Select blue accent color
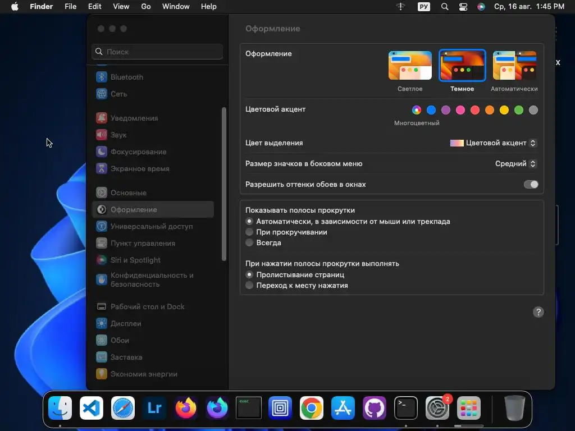The width and height of the screenshot is (575, 431). [431, 110]
